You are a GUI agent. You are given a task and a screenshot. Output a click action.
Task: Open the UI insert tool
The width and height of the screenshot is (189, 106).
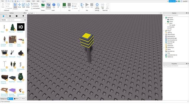(58, 5)
